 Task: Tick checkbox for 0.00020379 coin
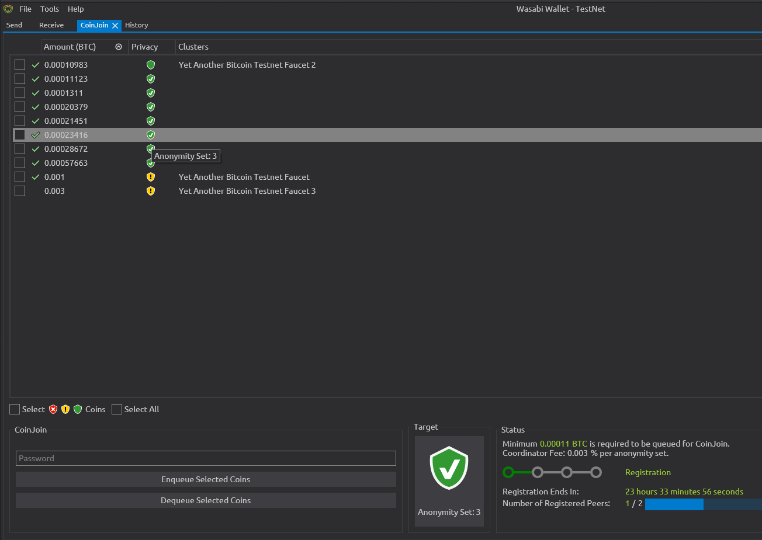[20, 107]
